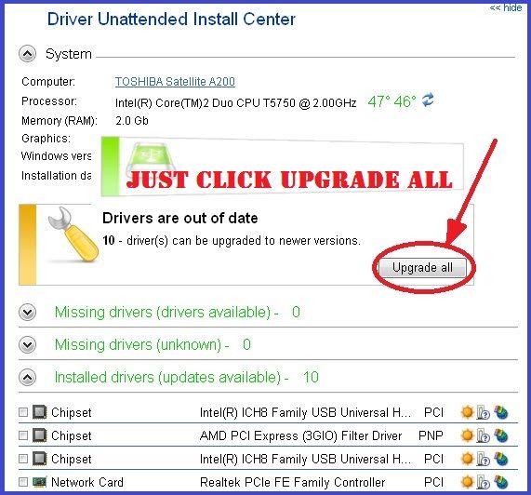Click the device info icon on third Chipset row
531x495 pixels.
tap(484, 459)
